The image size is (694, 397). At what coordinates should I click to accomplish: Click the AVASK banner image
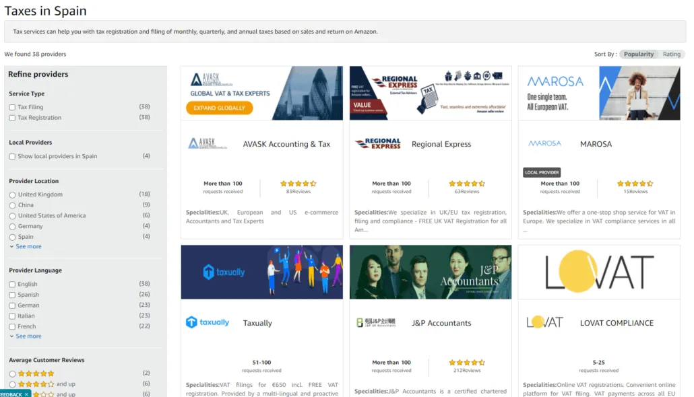(261, 94)
